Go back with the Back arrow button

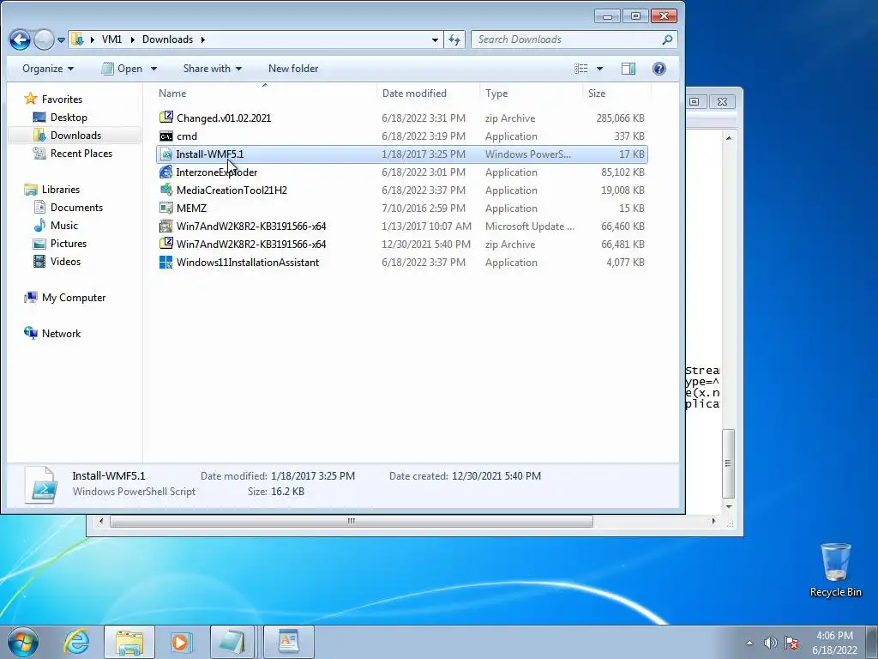[20, 39]
